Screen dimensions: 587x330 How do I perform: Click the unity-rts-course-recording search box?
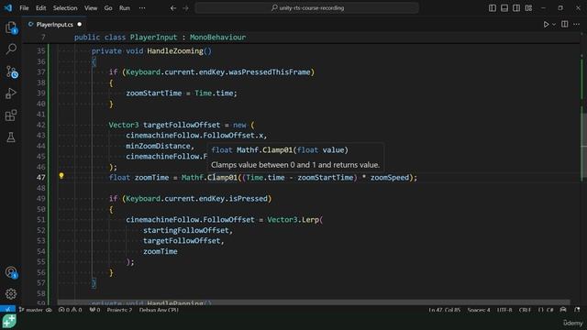click(x=306, y=8)
